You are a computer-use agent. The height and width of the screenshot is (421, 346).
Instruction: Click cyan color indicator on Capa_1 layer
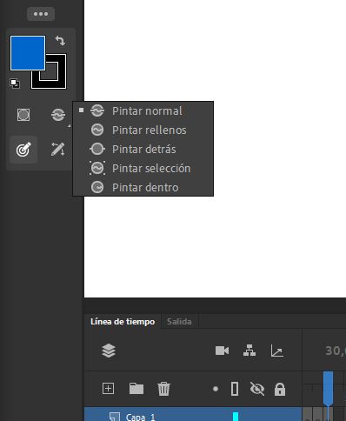coord(236,417)
